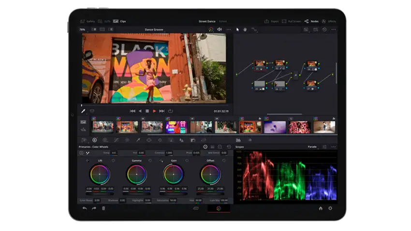Toggle the Nodes panel
The height and width of the screenshot is (231, 411).
click(311, 21)
